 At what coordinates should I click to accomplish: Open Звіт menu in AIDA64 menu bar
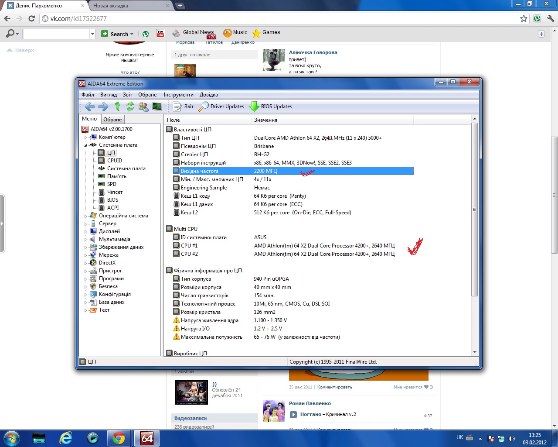pos(127,95)
